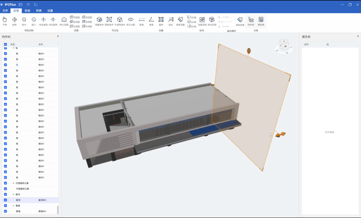Open the 文件 menu
361x218 pixels.
[5, 11]
